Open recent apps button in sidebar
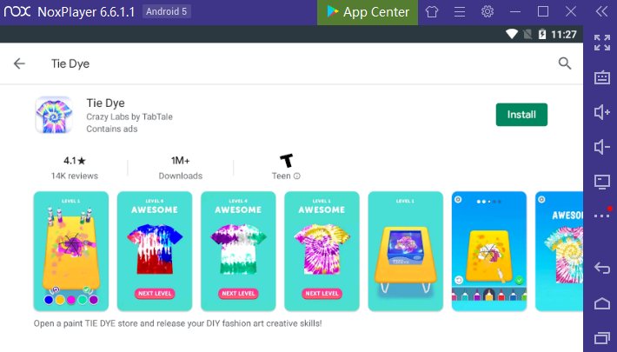The width and height of the screenshot is (617, 352). pos(602,338)
